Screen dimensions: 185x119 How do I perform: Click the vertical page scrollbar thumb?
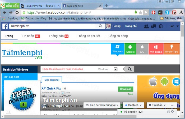point(182,31)
